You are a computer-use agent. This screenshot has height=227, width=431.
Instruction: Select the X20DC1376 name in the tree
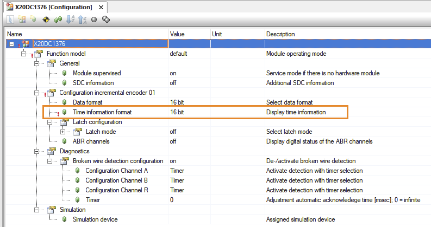49,43
